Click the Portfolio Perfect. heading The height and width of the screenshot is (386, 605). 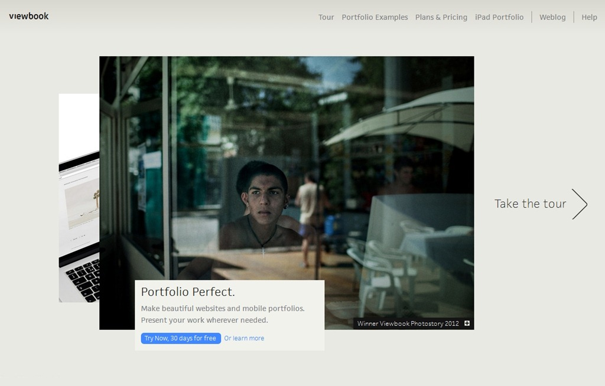tap(188, 292)
